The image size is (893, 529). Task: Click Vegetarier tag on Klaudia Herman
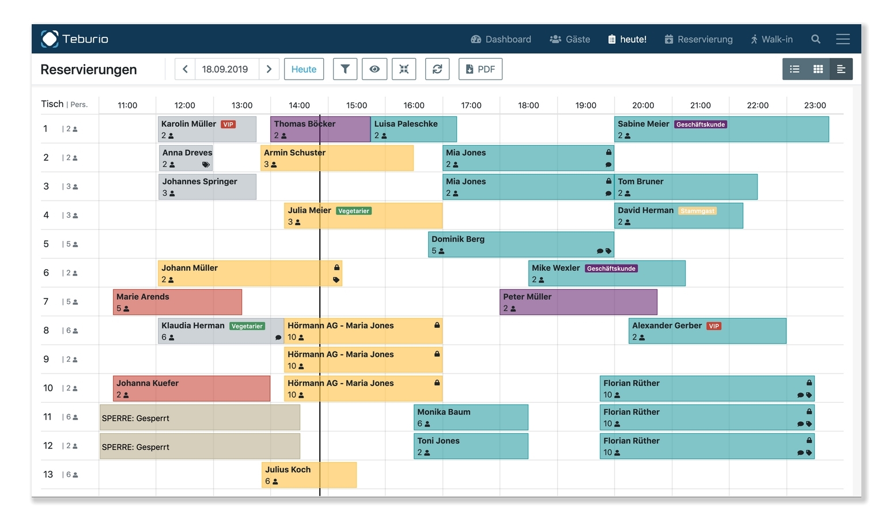[247, 326]
